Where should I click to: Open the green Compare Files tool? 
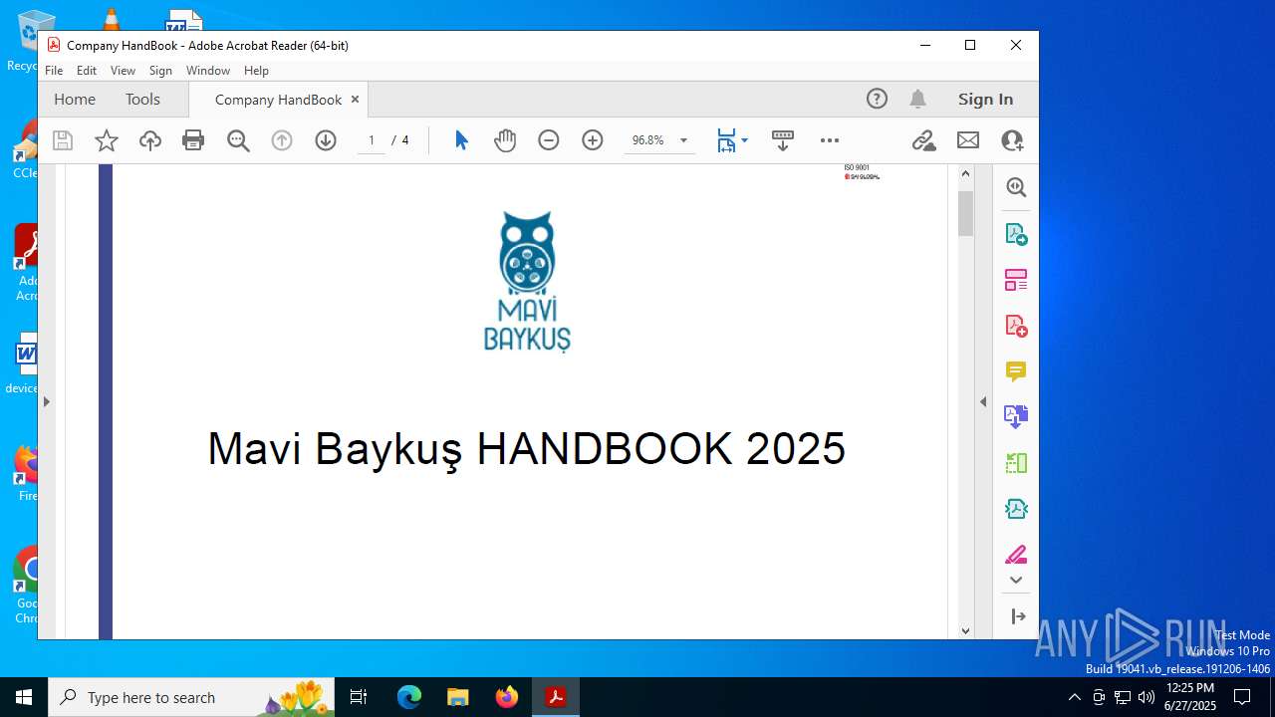coord(1016,462)
